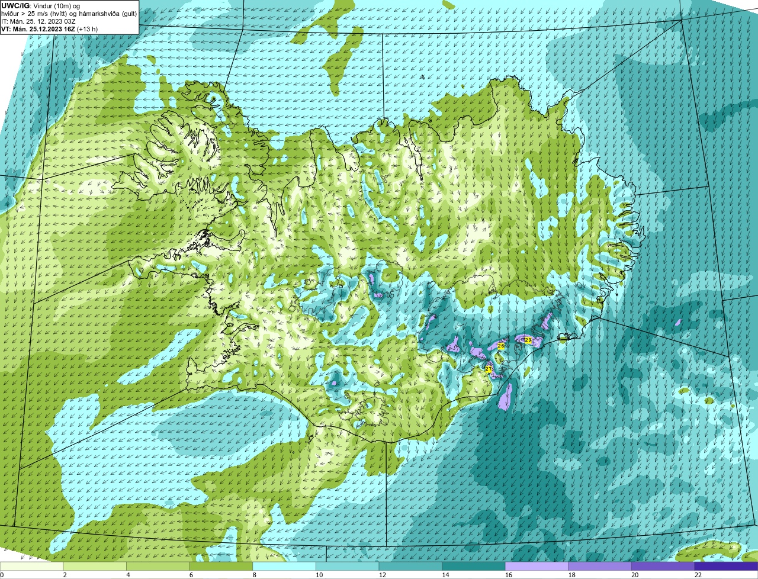Click the '22' label on the legend scale
Screen dimensions: 758x579
point(698,575)
